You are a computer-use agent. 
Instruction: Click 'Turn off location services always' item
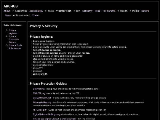pos(61,53)
